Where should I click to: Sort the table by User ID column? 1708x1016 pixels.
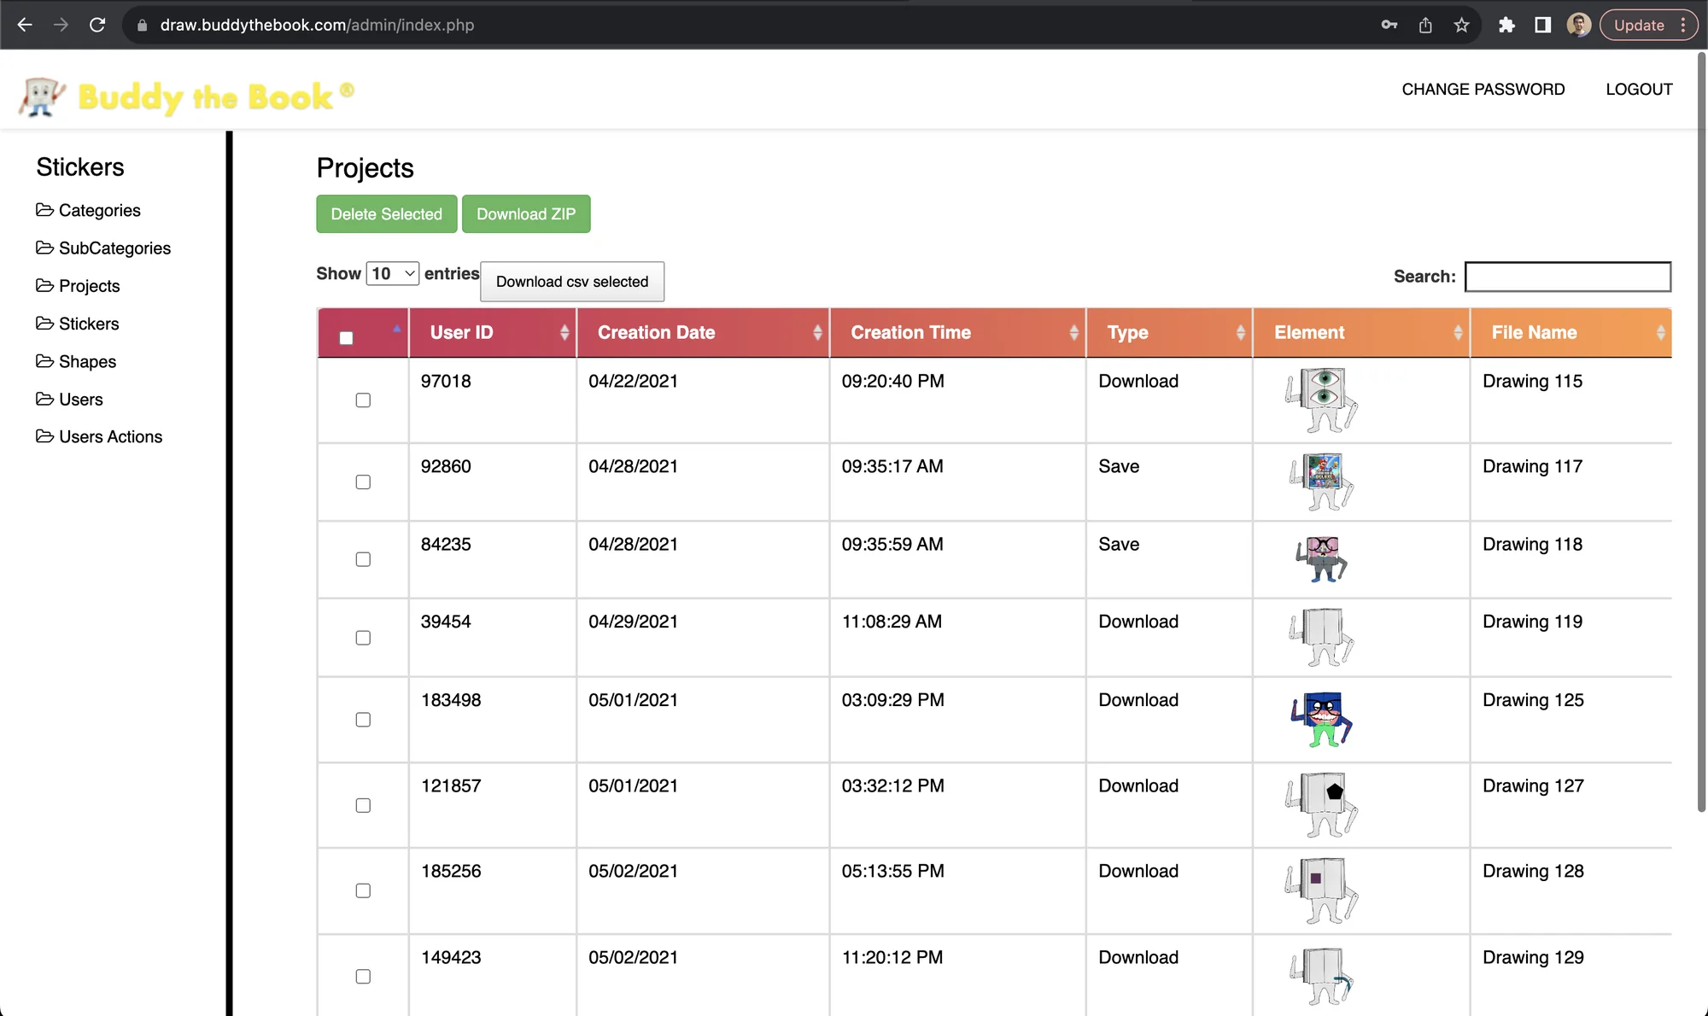coord(493,333)
